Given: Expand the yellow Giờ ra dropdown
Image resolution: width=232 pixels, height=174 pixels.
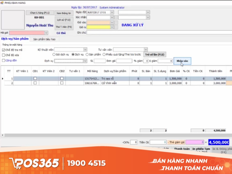Looking at the screenshot, I should [112, 27].
